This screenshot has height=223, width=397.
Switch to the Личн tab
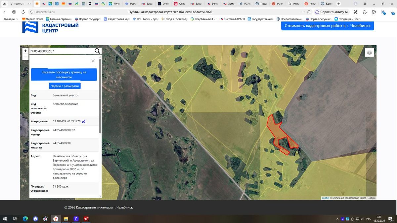tap(114, 4)
